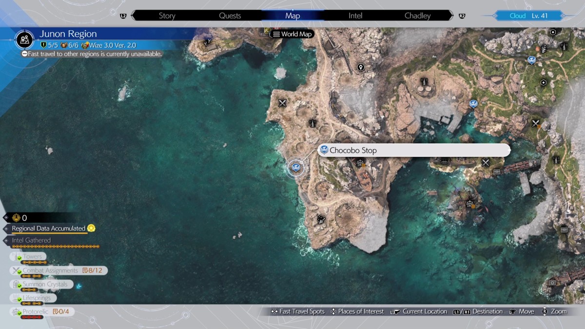Click the topmost hexagon marker in the northeast

click(x=553, y=32)
